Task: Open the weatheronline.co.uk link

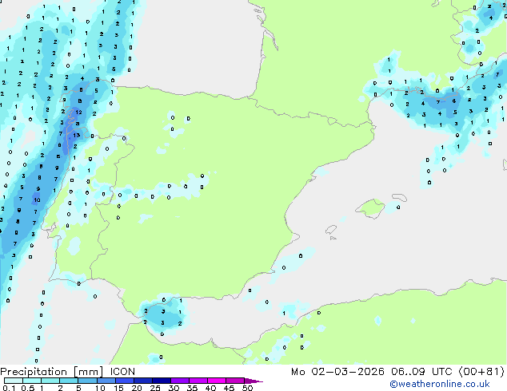Action: pos(439,384)
